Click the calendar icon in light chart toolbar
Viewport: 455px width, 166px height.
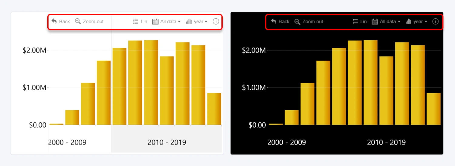pyautogui.click(x=155, y=21)
